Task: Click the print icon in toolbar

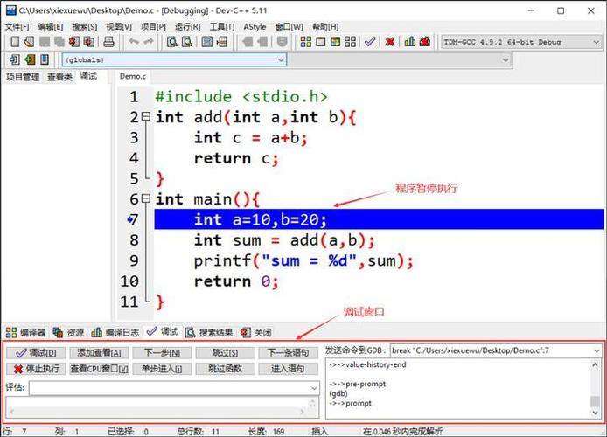Action: click(109, 42)
